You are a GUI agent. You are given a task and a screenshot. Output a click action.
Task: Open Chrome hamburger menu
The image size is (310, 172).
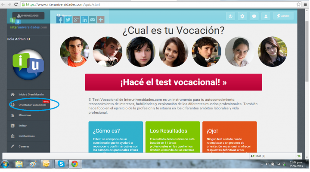tap(305, 4)
